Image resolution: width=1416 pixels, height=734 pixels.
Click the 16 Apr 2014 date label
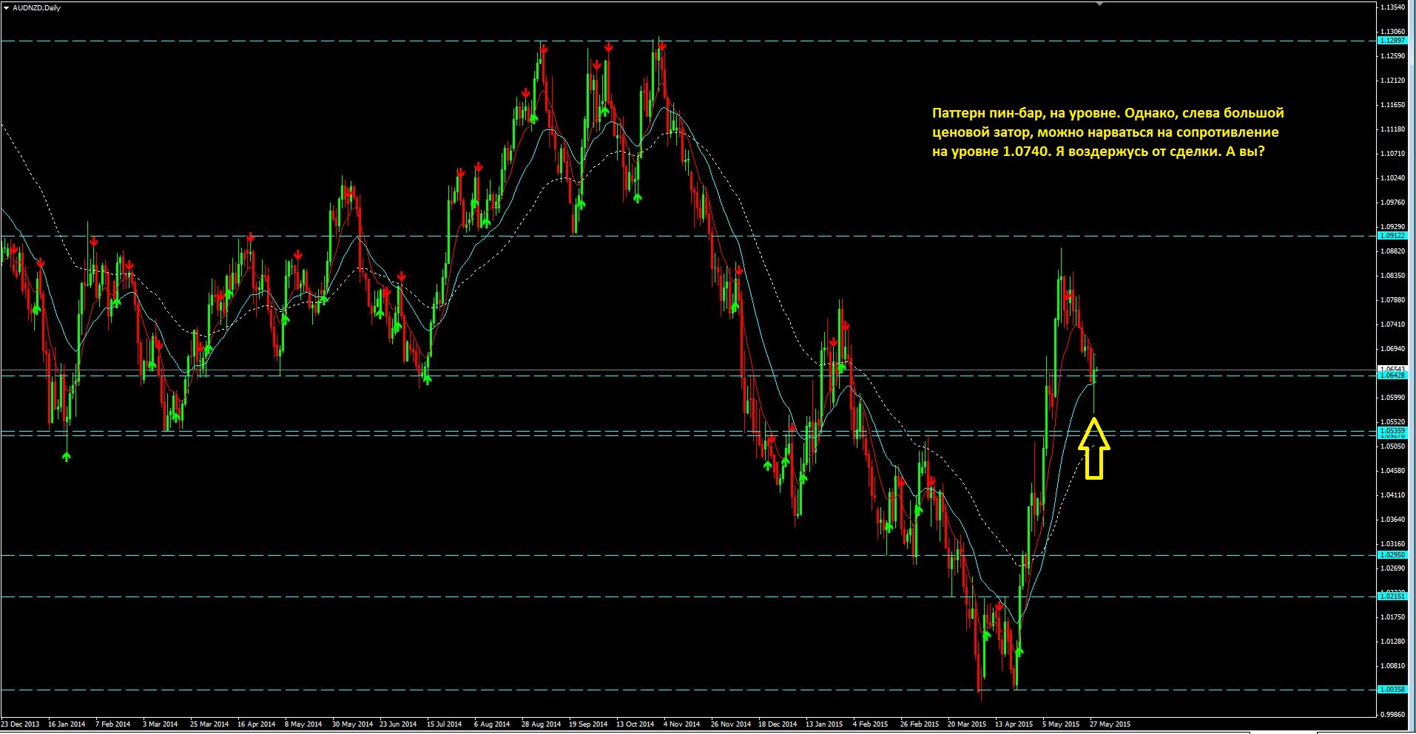[256, 724]
